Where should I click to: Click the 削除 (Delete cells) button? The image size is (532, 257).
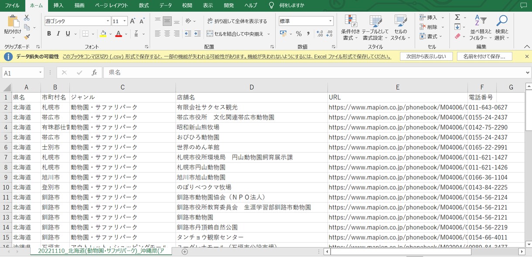431,27
